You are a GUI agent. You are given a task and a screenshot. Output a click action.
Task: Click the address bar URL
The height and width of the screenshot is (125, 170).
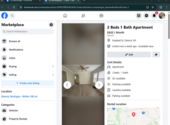(x=76, y=7)
